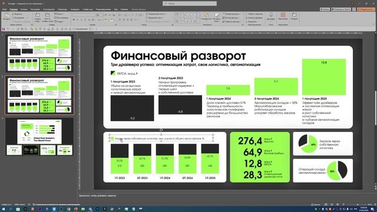Switch to the Конструктор ribbon tab
The height and width of the screenshot is (212, 377).
pos(49,9)
